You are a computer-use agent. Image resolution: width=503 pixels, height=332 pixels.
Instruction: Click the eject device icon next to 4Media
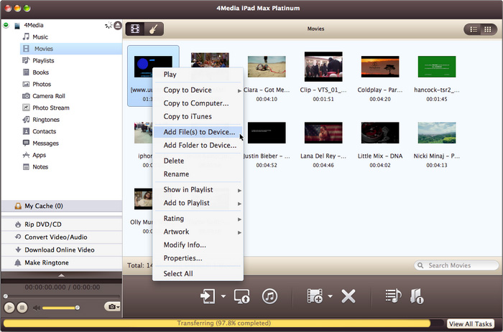point(117,26)
